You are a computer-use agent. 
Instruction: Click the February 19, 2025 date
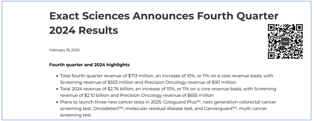tap(64, 50)
